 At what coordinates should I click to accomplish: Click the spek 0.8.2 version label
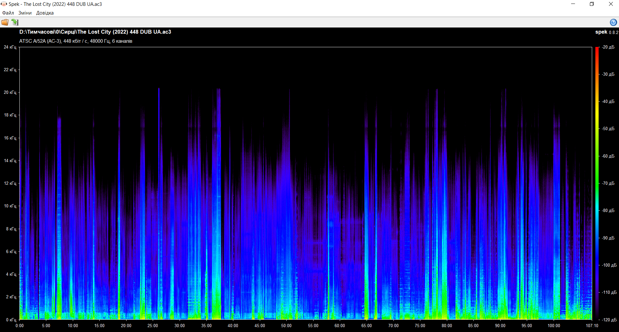(607, 32)
